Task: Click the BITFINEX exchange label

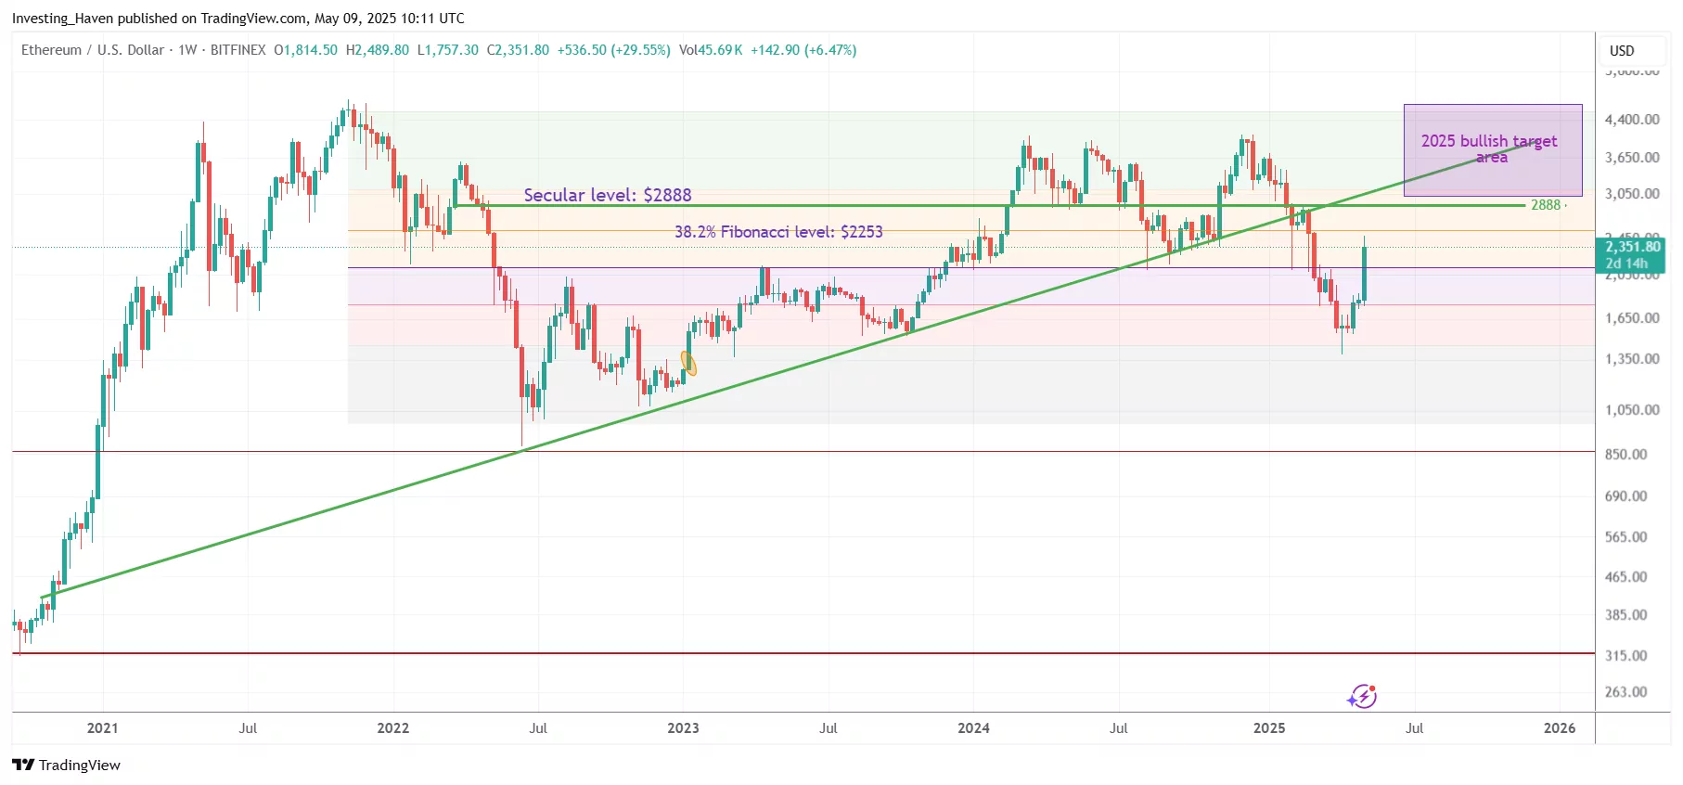Action: tap(238, 50)
